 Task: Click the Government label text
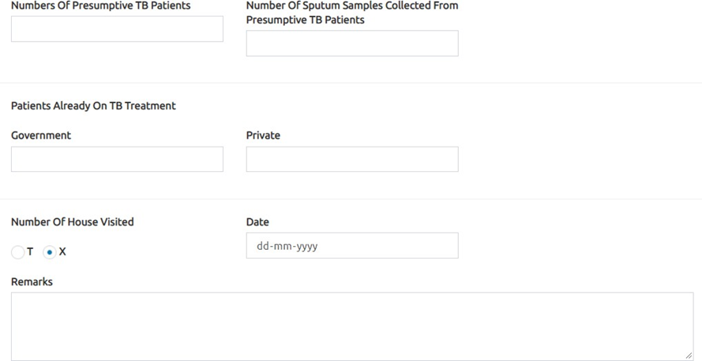41,136
